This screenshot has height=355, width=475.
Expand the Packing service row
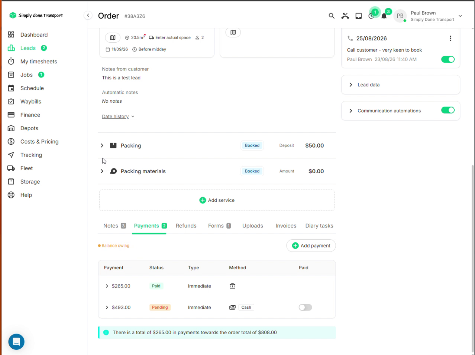[102, 145]
